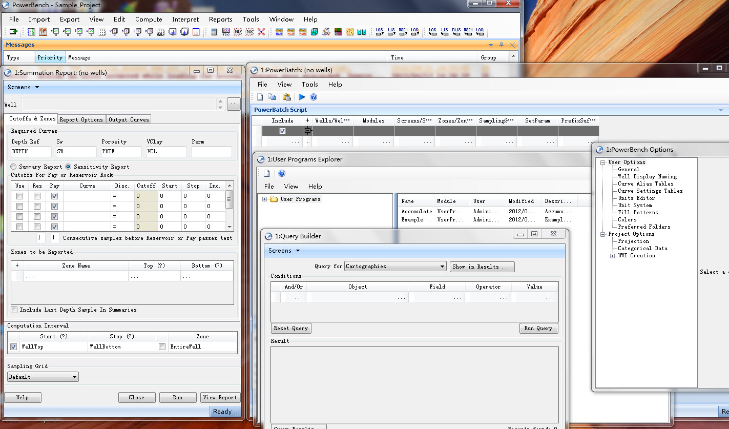729x429 pixels.
Task: Select Curve Alias Tables in options tree
Action: [645, 183]
